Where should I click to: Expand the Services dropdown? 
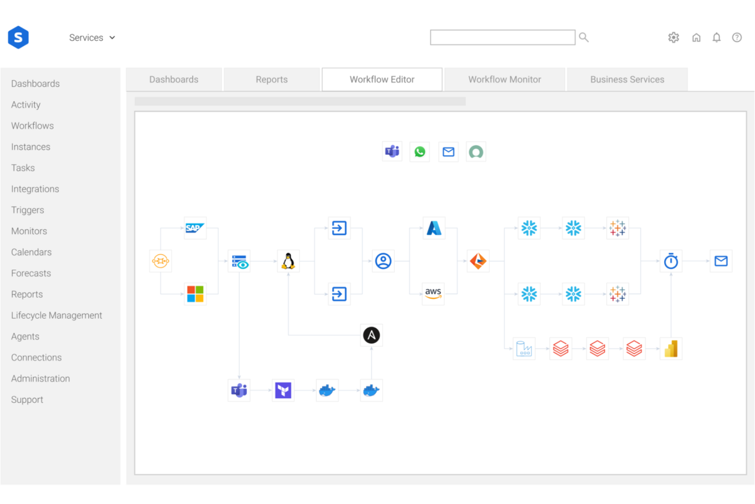[92, 37]
